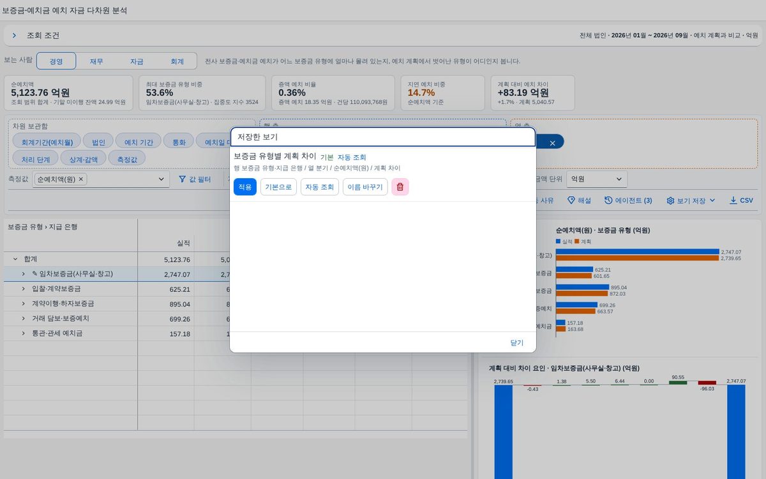Select the 회계 viewer tab
766x479 pixels.
click(x=177, y=61)
